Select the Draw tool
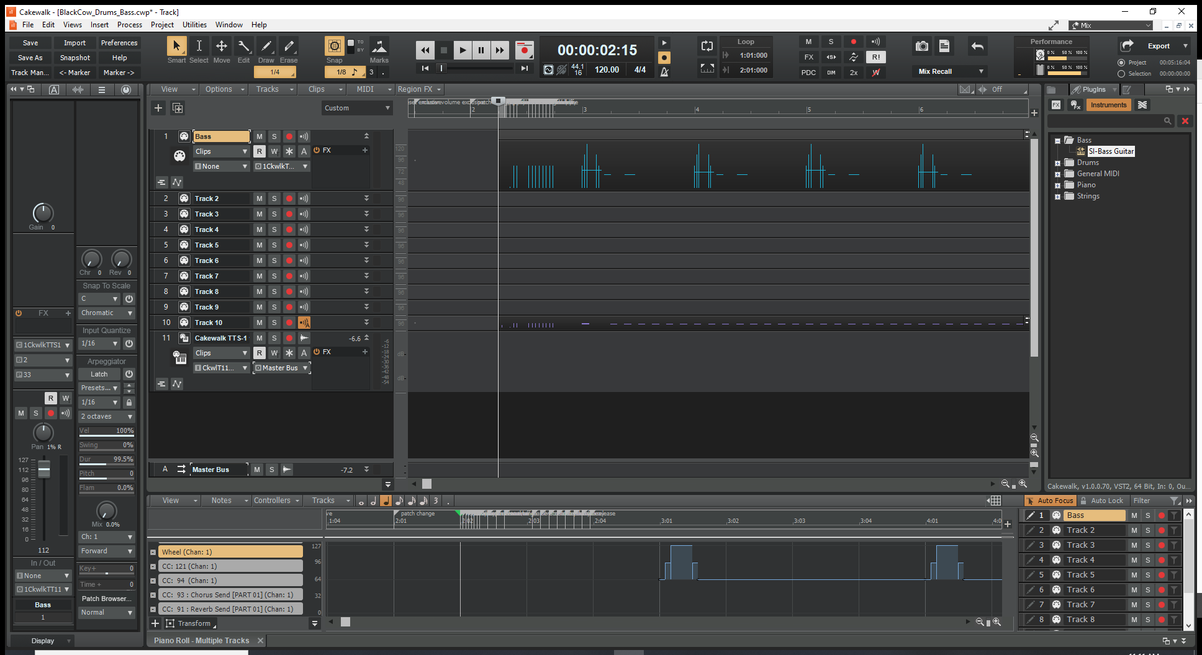The width and height of the screenshot is (1202, 655). click(266, 46)
